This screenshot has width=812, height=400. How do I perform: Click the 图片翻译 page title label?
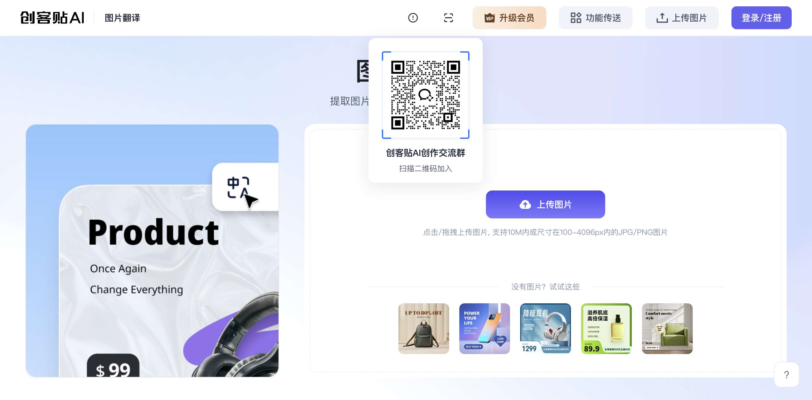point(122,18)
